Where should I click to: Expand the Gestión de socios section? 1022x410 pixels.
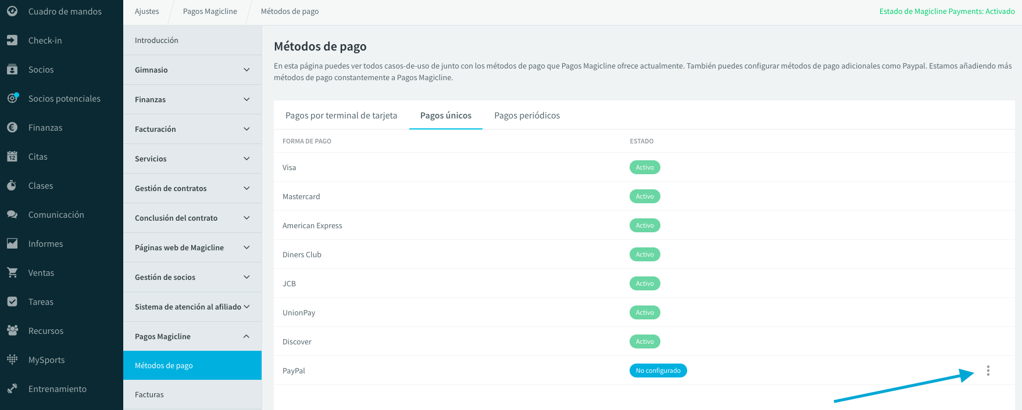click(x=192, y=277)
